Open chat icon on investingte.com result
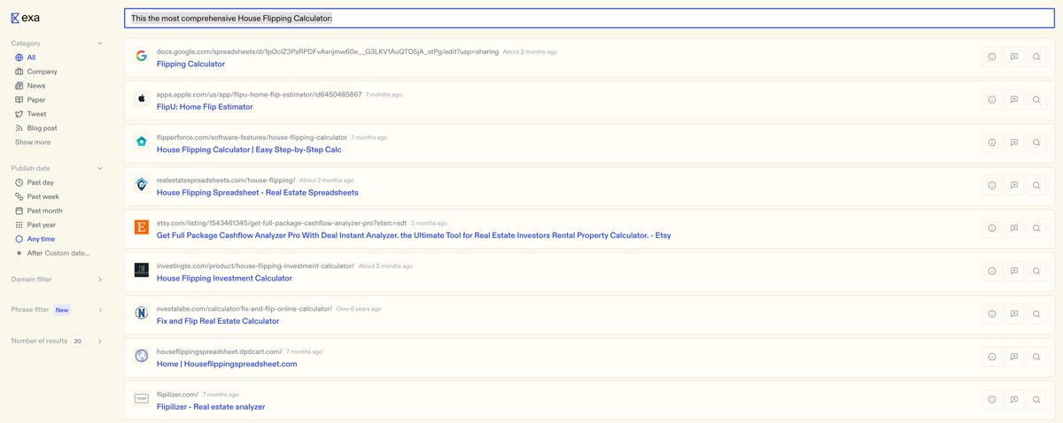Screen dimensions: 1063x423 [1013, 271]
